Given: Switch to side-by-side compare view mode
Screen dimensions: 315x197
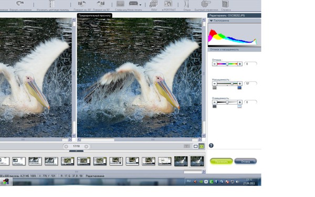Looking at the screenshot, I should click(201, 147).
